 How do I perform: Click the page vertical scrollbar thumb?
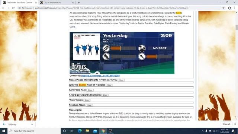click(237, 27)
